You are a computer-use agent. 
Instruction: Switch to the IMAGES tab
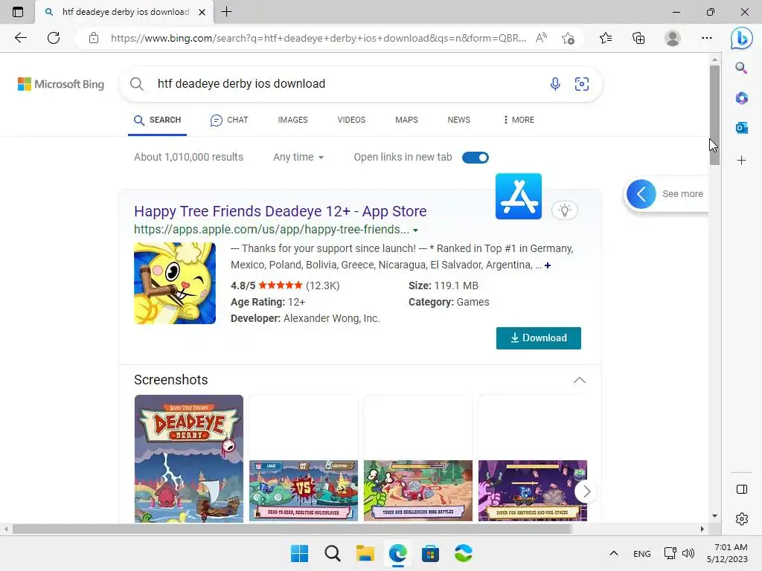point(292,120)
